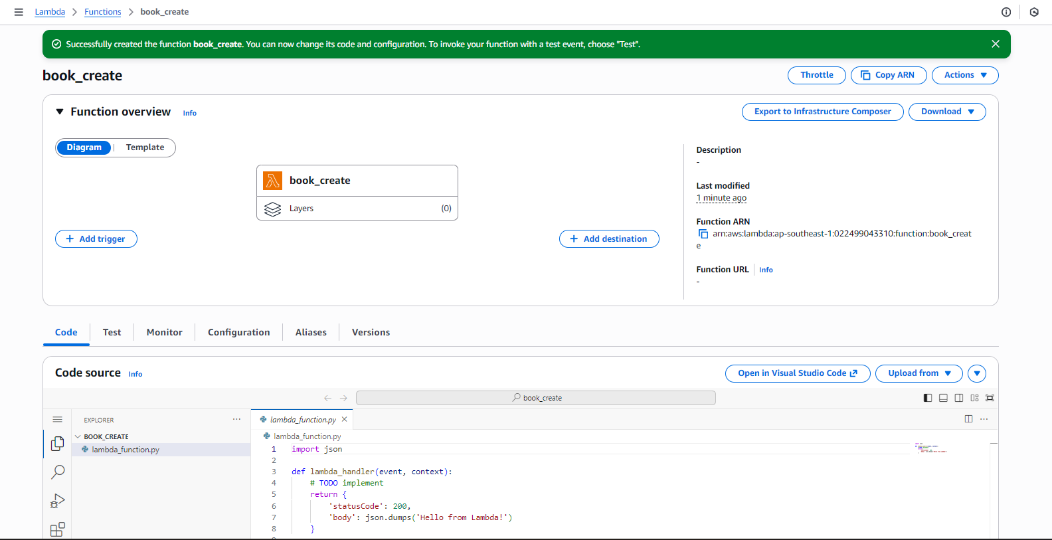Click Open in Visual Studio Code
The image size is (1052, 540).
pos(798,373)
